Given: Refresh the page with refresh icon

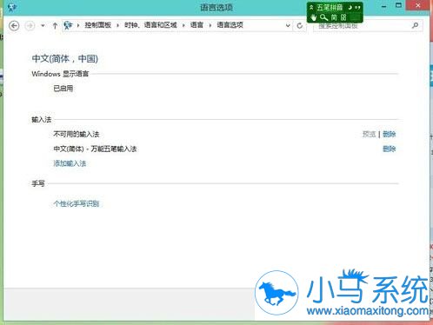Looking at the screenshot, I should click(x=300, y=25).
